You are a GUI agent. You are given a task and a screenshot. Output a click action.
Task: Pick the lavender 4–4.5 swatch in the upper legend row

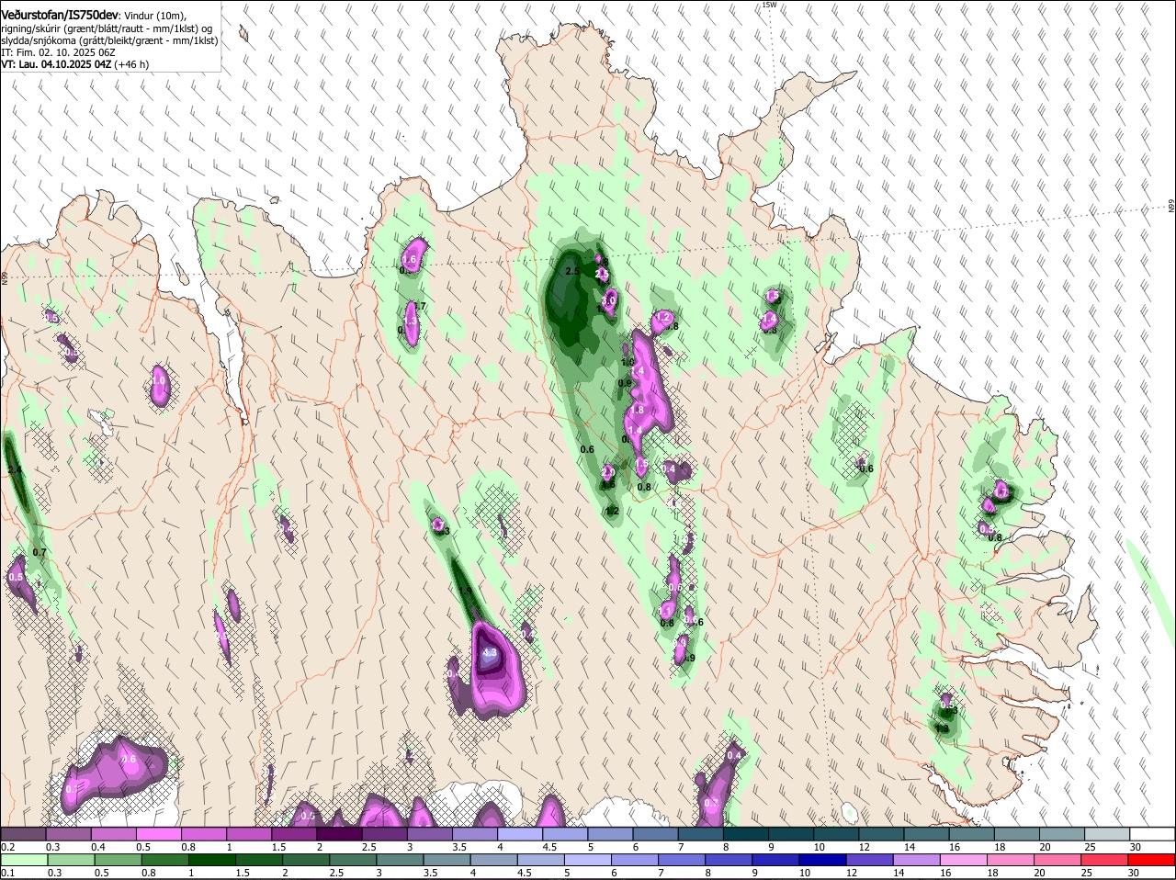(520, 834)
